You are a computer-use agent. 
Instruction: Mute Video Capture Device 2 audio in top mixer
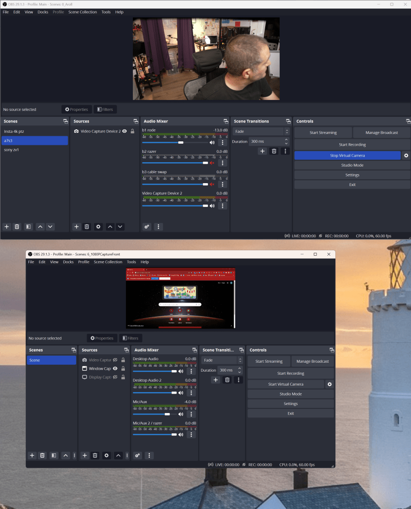(x=212, y=206)
